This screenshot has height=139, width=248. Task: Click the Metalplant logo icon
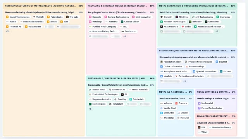click(110, 104)
